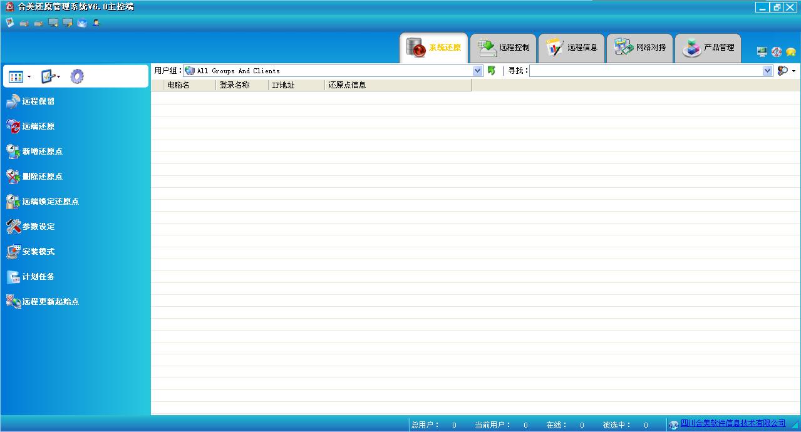The image size is (801, 432).
Task: Click green refresh icon beside user group
Action: (492, 71)
